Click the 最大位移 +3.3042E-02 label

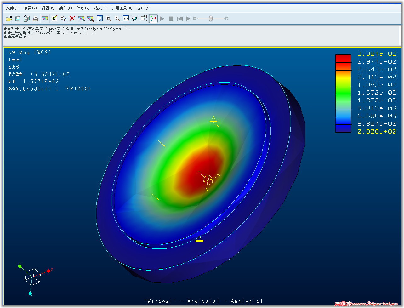[39, 74]
